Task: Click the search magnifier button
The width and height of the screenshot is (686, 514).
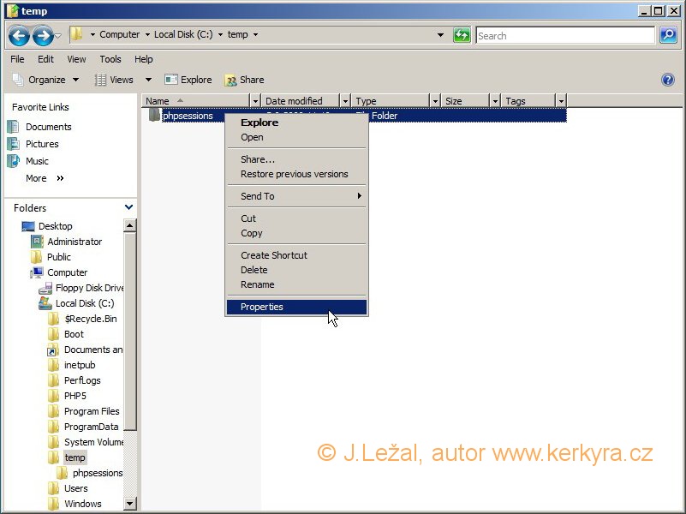Action: (668, 35)
